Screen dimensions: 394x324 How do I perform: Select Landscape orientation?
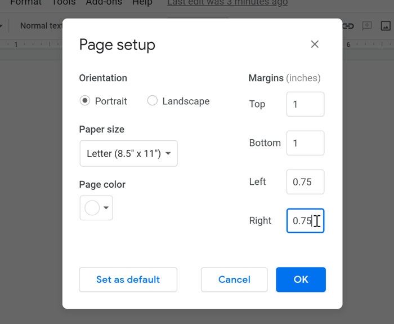(152, 101)
